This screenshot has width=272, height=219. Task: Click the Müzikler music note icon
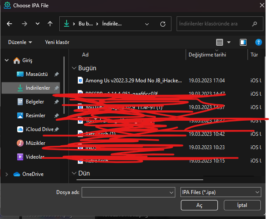20,143
